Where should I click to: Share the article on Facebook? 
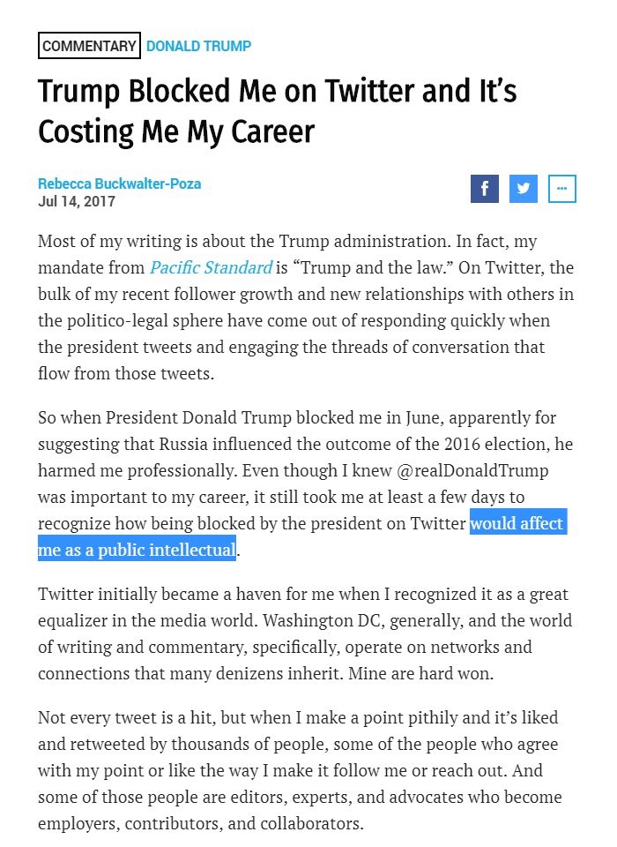point(484,189)
